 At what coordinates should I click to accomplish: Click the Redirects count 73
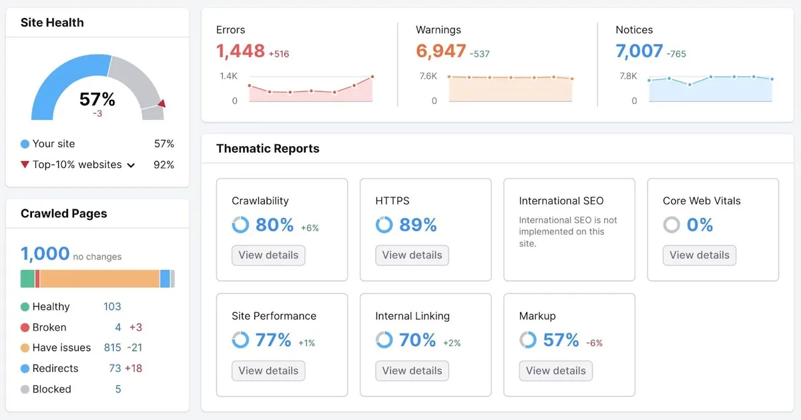[115, 369]
